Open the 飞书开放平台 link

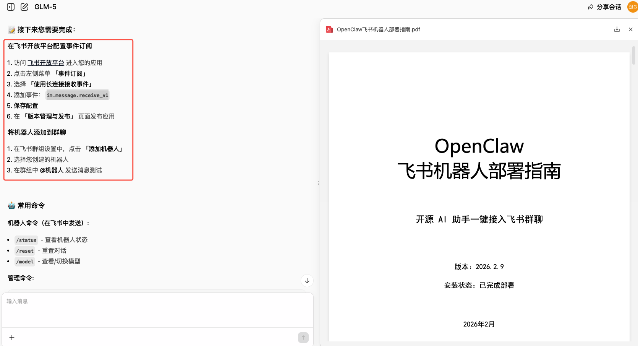[x=45, y=62]
